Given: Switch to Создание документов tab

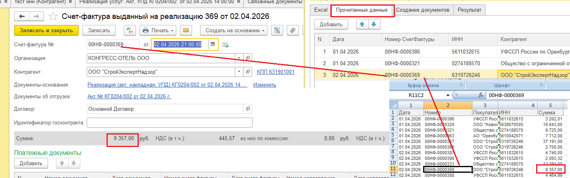Looking at the screenshot, I should tap(423, 10).
